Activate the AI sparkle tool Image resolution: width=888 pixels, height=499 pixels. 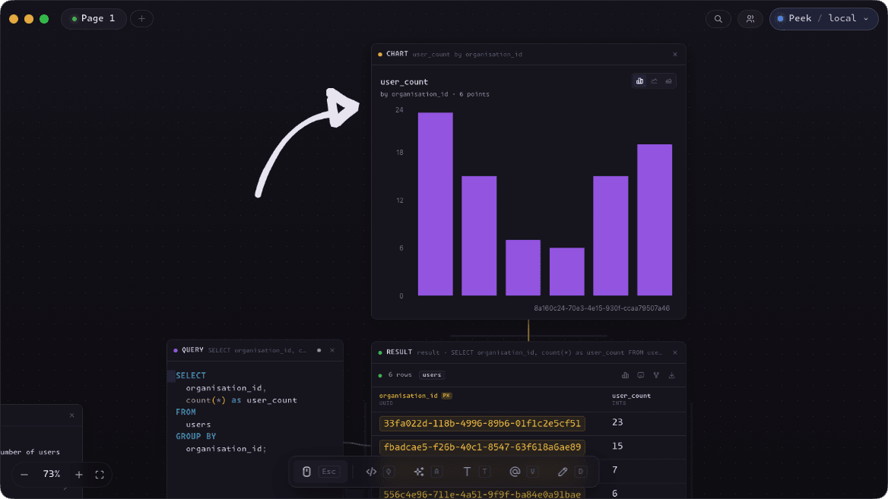[x=419, y=472]
